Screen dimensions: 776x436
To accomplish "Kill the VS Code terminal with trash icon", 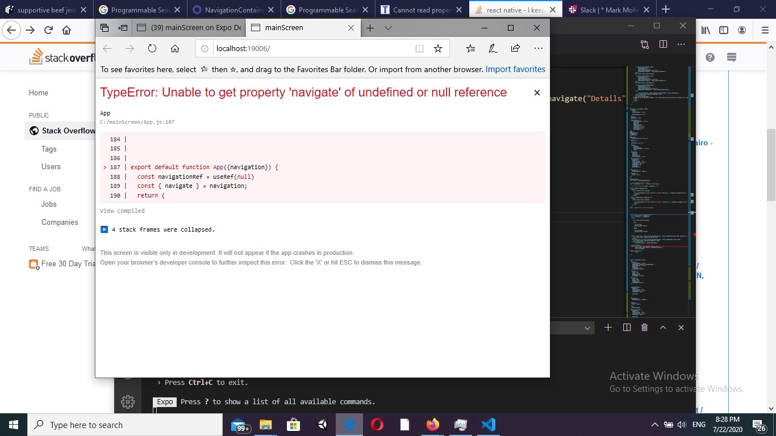I will click(644, 328).
